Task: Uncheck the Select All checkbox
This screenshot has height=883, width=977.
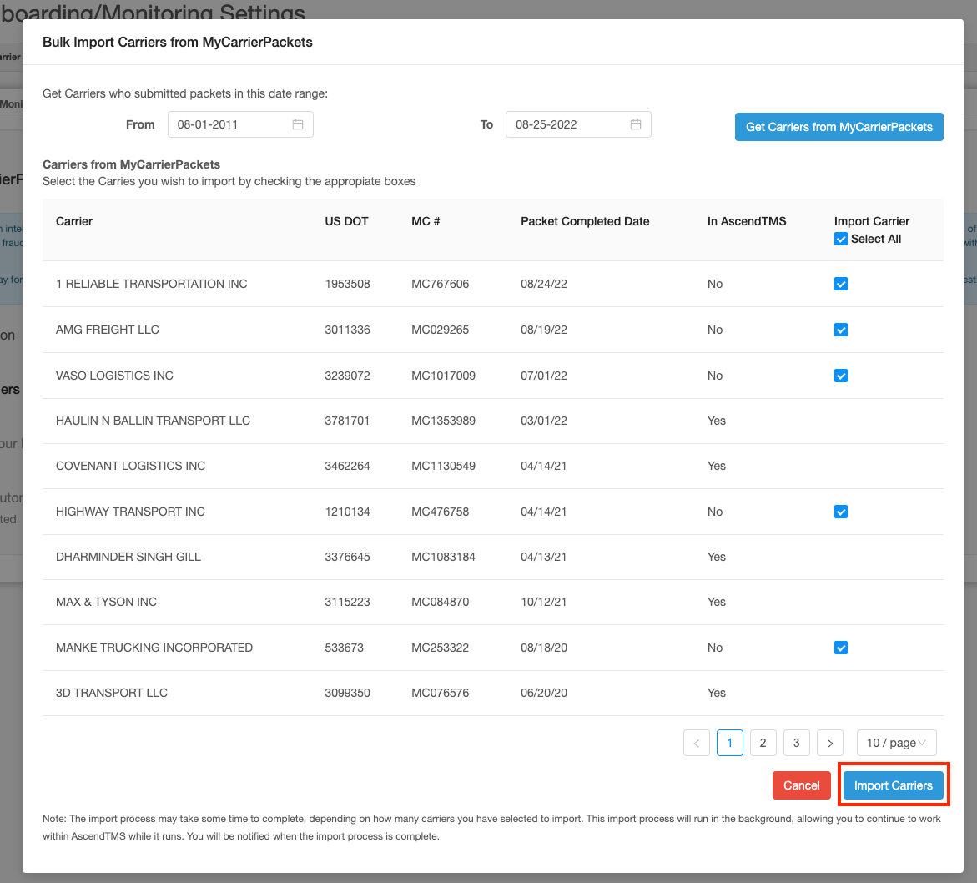Action: pyautogui.click(x=840, y=240)
